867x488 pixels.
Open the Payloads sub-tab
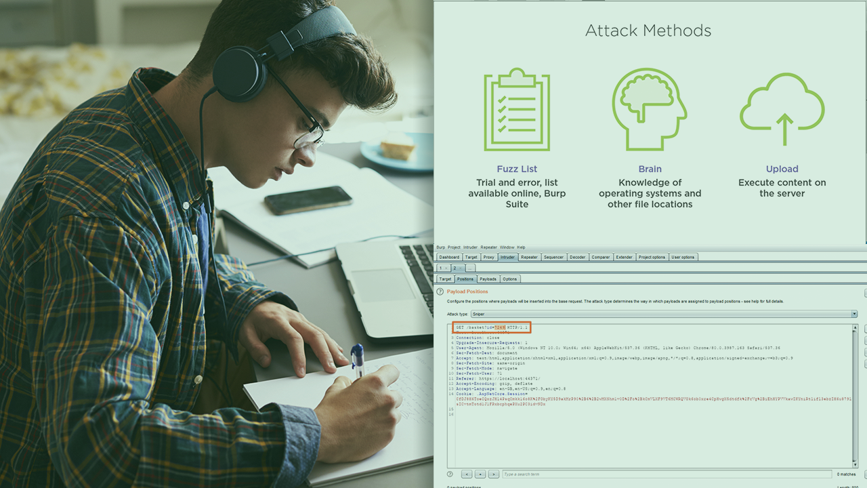click(x=488, y=279)
